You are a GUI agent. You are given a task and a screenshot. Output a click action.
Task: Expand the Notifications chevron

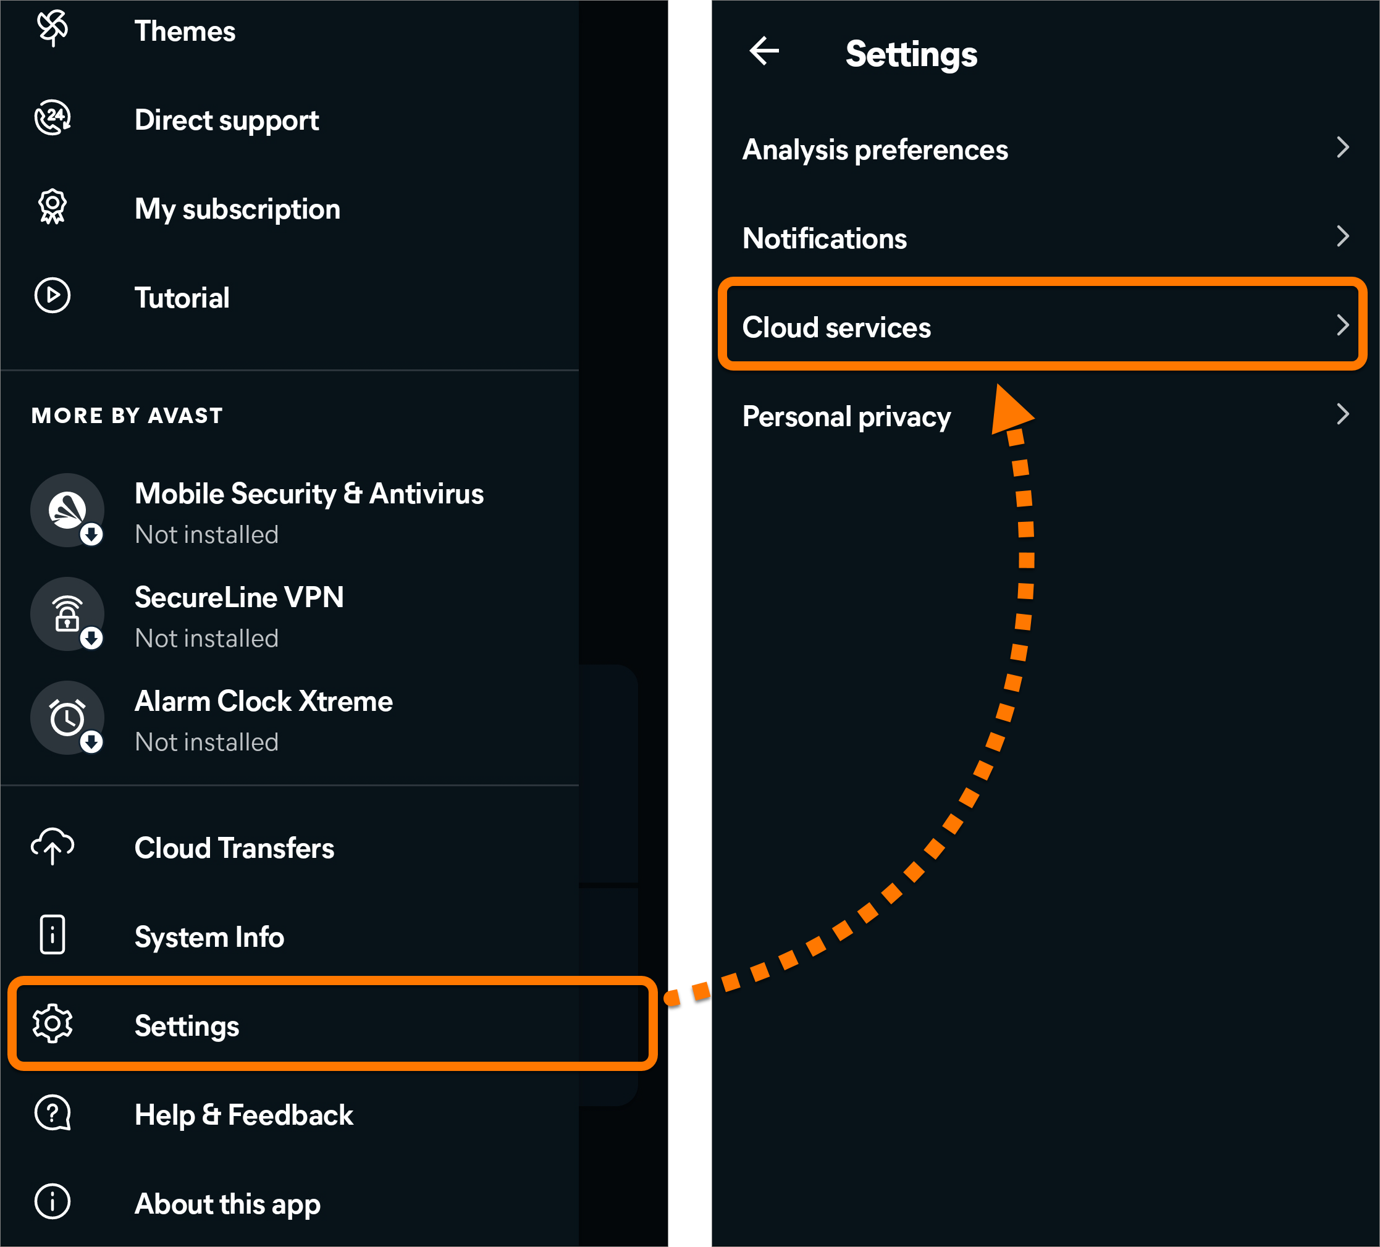tap(1342, 236)
